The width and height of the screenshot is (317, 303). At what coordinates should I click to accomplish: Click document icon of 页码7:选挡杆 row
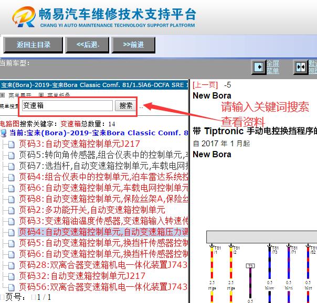(x=12, y=166)
